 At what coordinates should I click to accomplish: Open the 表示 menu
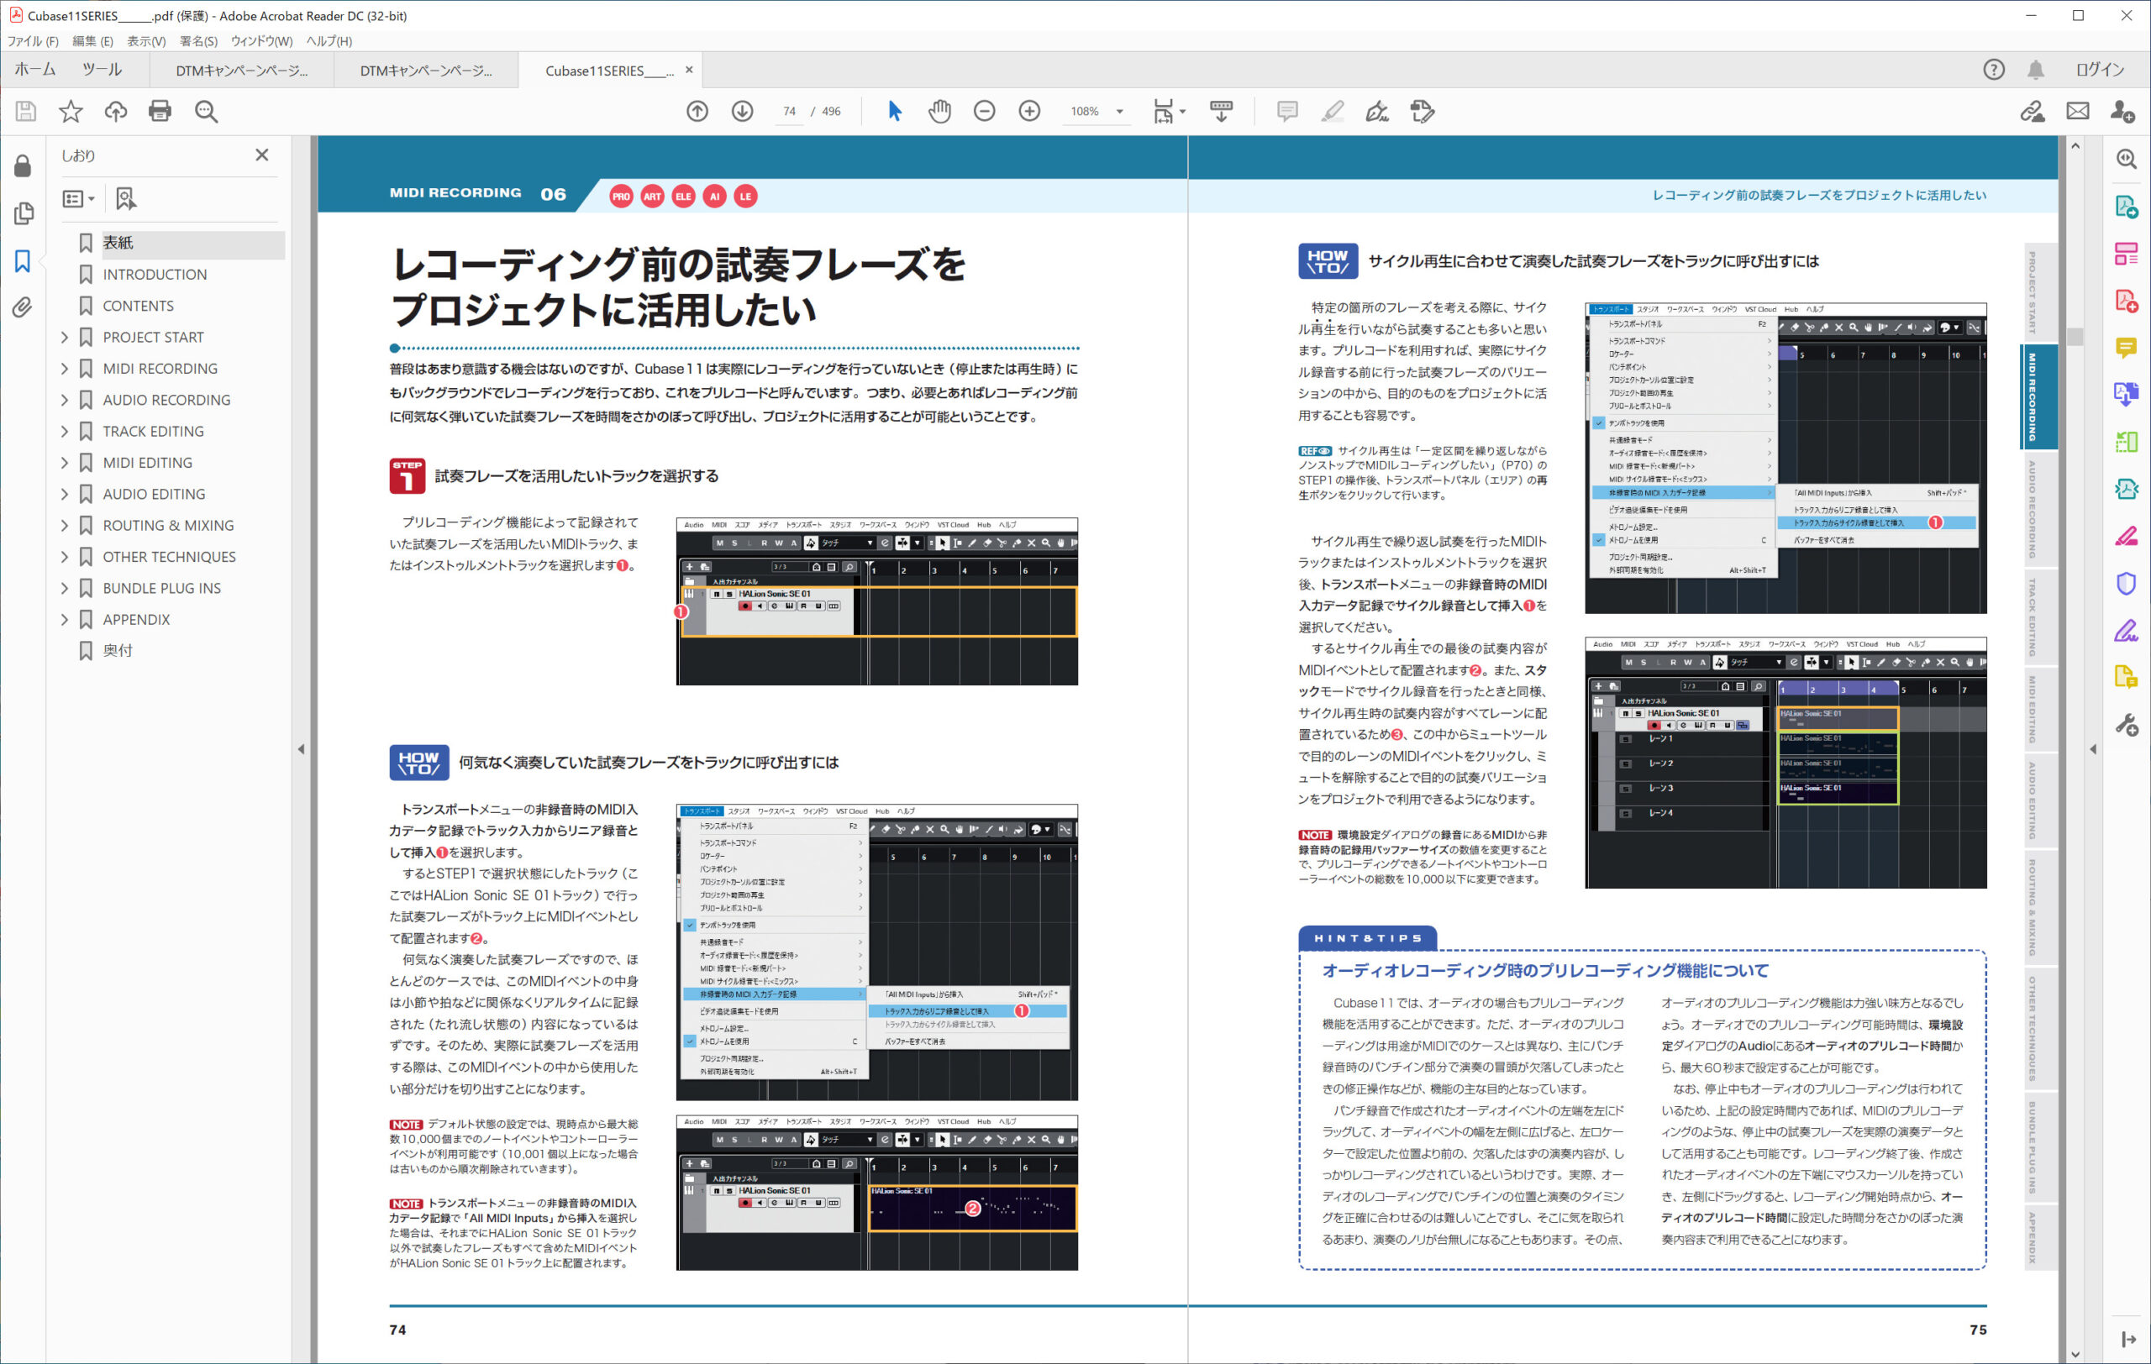(146, 41)
